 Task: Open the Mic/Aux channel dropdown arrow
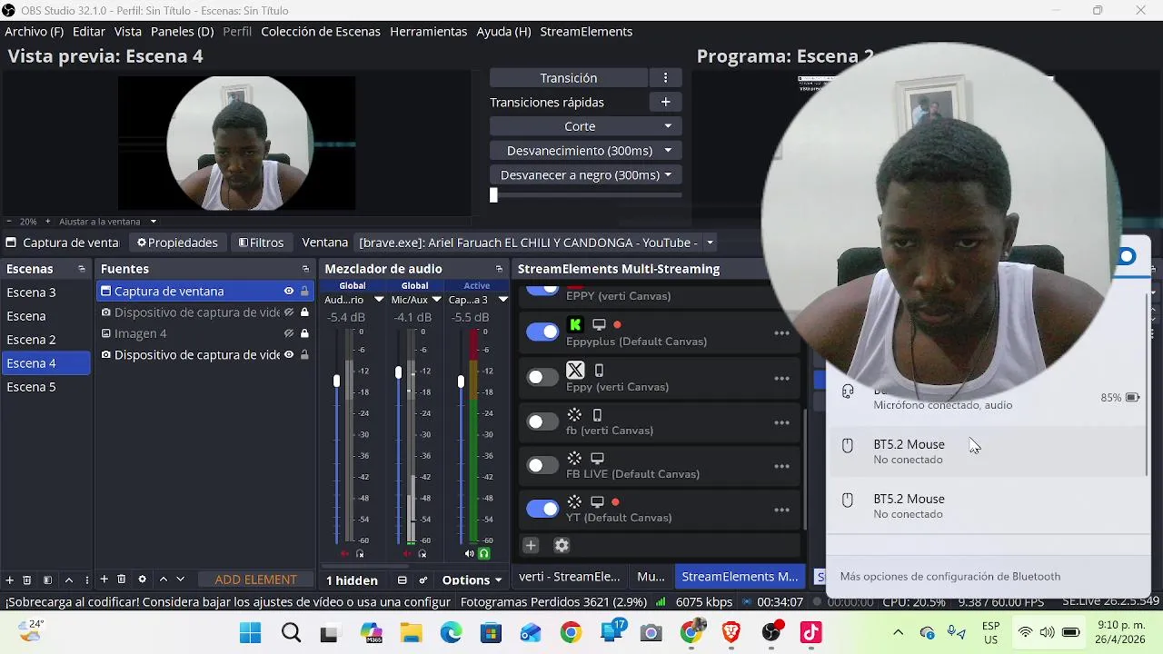click(436, 299)
